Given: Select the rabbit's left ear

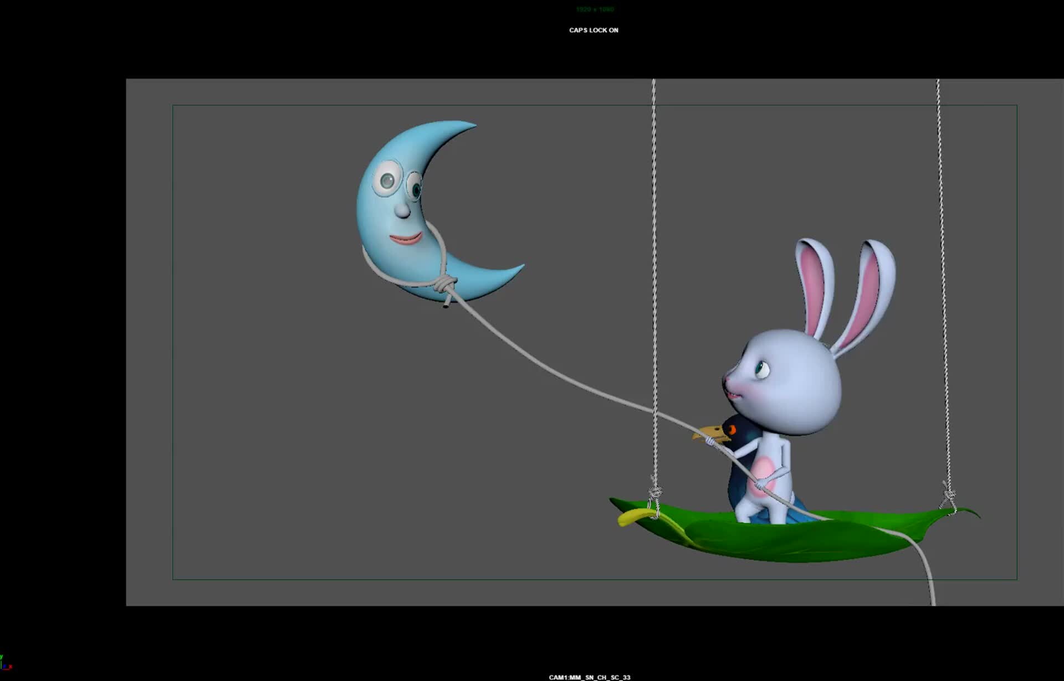Looking at the screenshot, I should coord(815,282).
